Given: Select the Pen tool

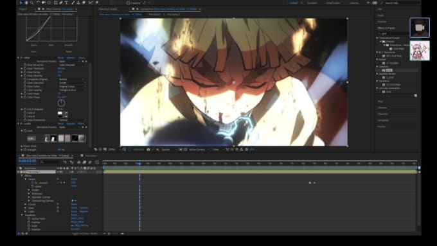Looking at the screenshot, I should (61, 3).
